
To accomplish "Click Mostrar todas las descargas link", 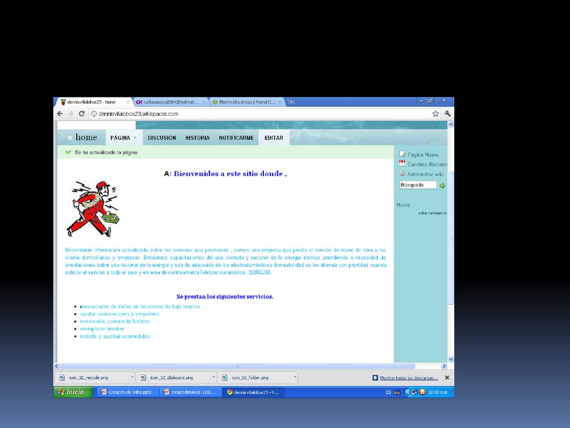I will [x=409, y=378].
